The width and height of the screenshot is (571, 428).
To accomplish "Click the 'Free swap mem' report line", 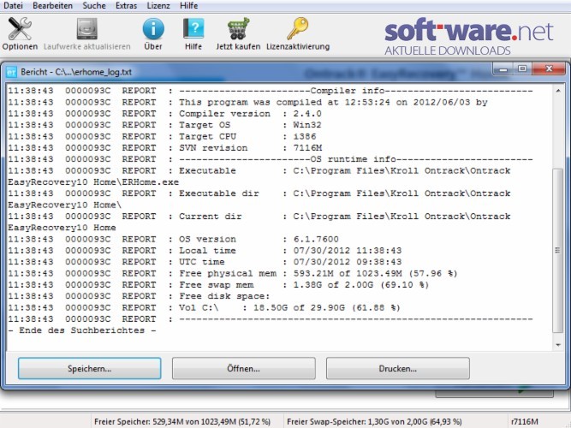I will coord(218,285).
